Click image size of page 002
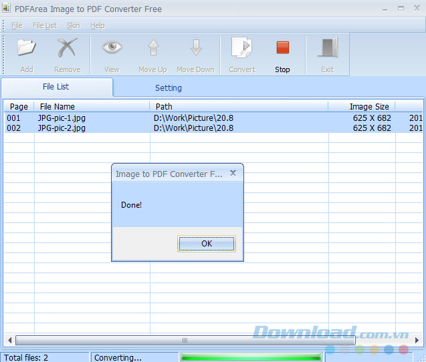This screenshot has width=426, height=362. pos(372,128)
